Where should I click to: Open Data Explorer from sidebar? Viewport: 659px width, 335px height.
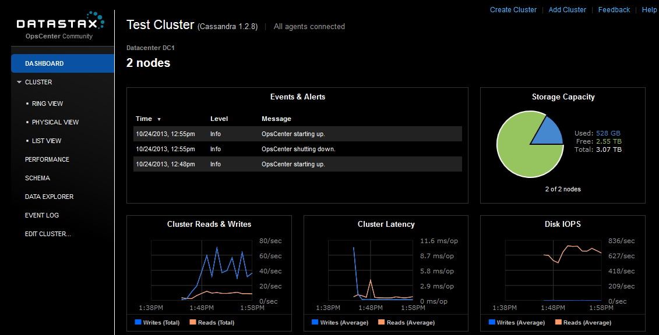tap(49, 197)
